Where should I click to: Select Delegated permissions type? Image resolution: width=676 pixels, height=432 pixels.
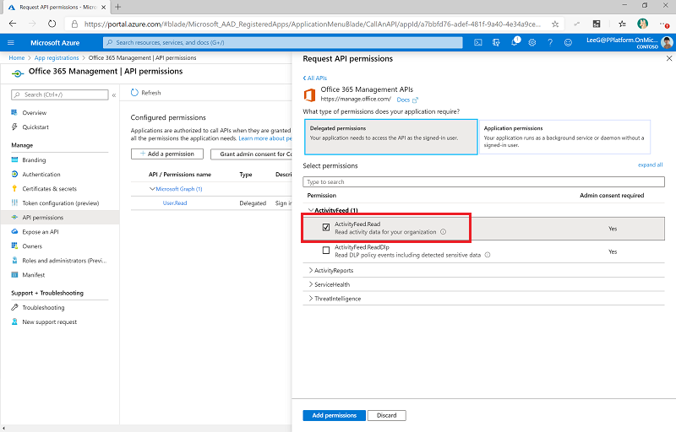[x=390, y=137]
